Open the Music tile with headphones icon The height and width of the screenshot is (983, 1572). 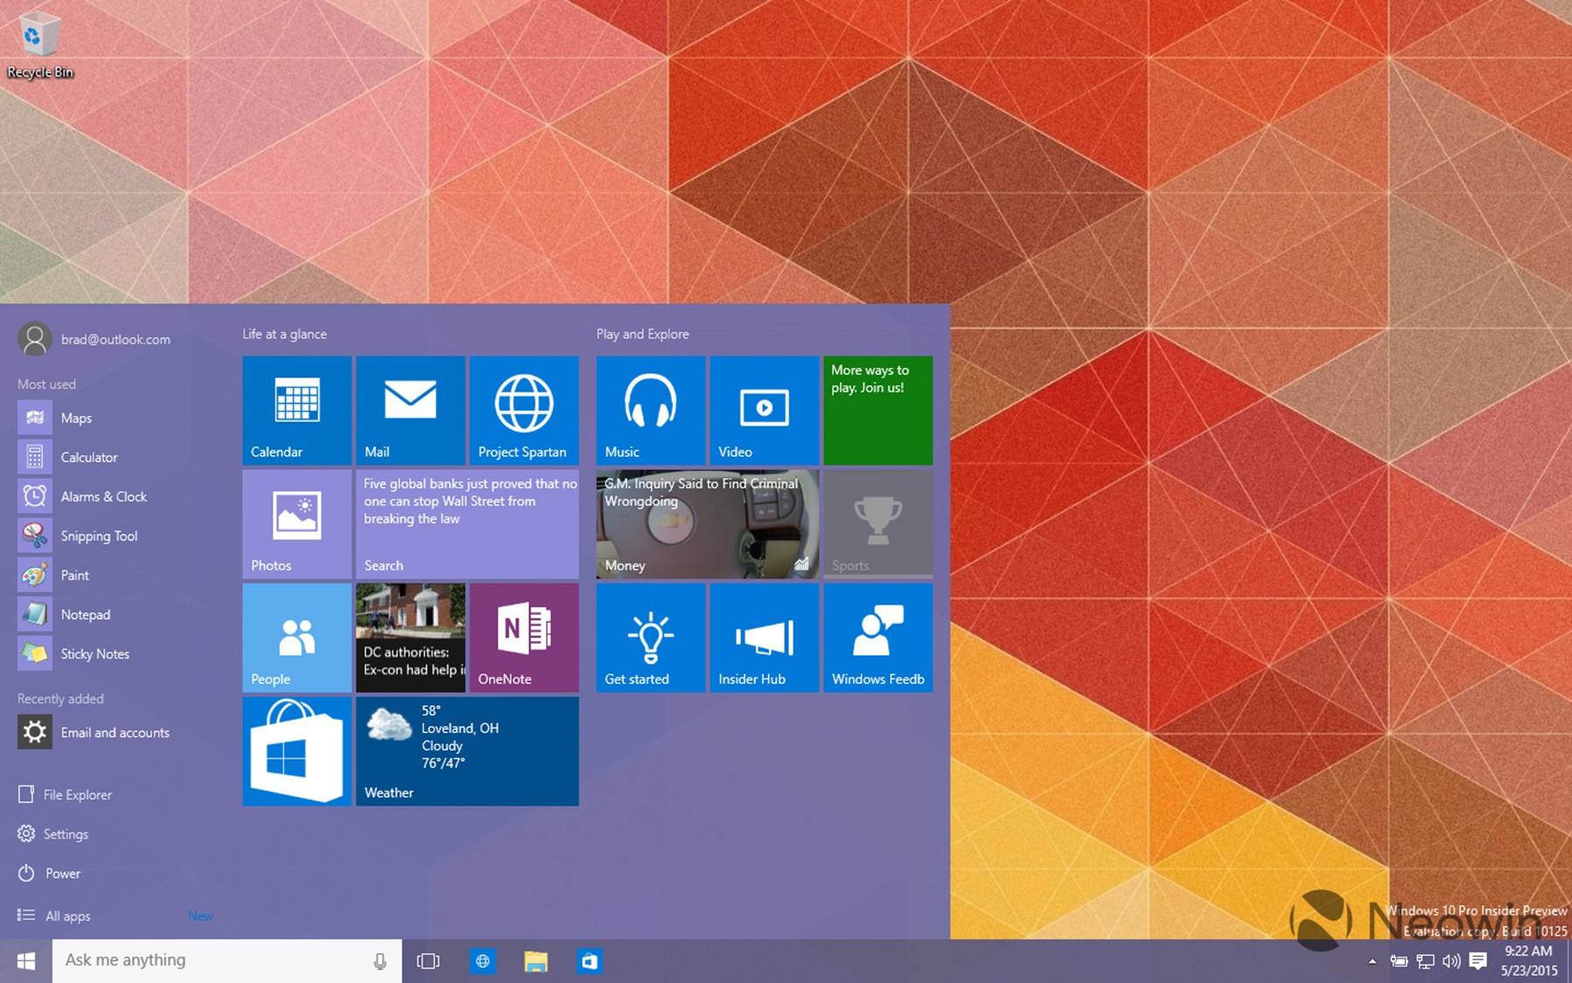[x=651, y=410]
